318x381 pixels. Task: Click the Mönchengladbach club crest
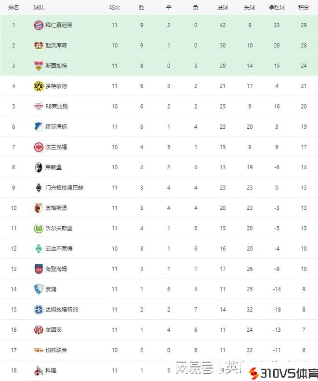(39, 188)
